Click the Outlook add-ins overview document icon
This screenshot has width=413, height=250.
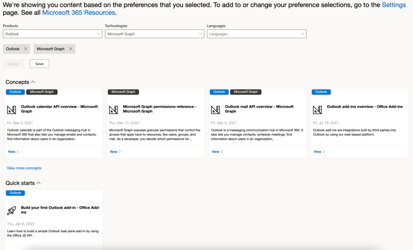click(x=318, y=109)
